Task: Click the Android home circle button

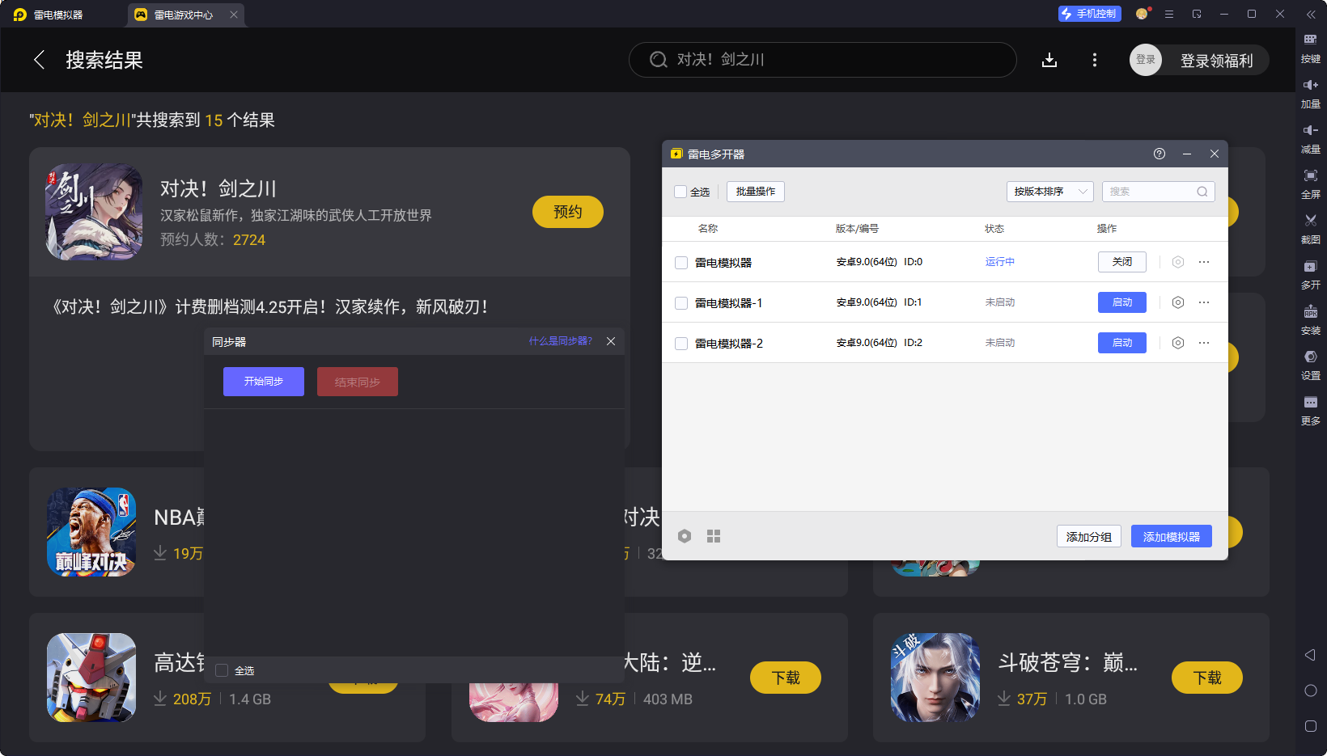Action: click(x=1311, y=691)
